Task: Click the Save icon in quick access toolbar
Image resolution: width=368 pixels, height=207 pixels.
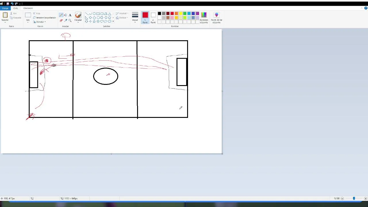Action: (8, 4)
